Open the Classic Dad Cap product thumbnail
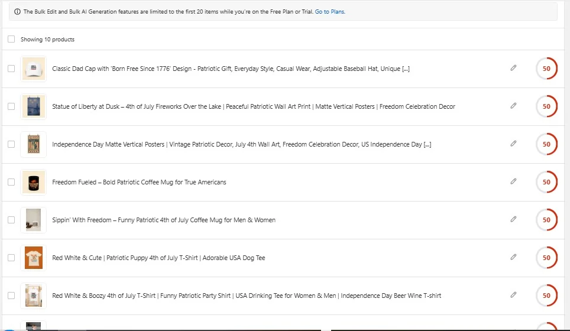570x331 pixels. tap(33, 69)
